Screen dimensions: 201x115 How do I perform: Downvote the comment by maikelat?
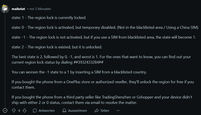[24, 110]
